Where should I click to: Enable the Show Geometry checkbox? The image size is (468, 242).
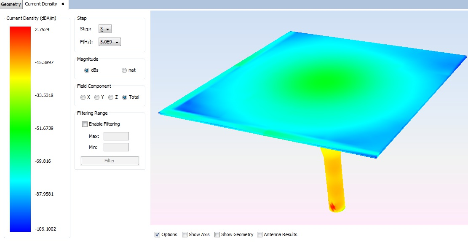(217, 235)
